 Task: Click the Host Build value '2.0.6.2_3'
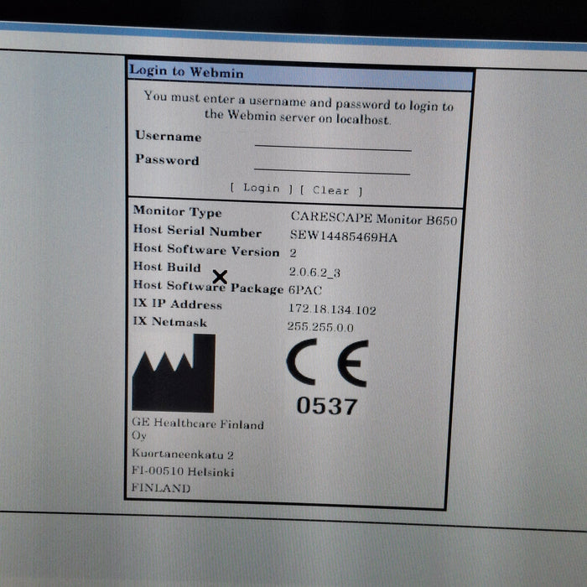[x=314, y=273]
